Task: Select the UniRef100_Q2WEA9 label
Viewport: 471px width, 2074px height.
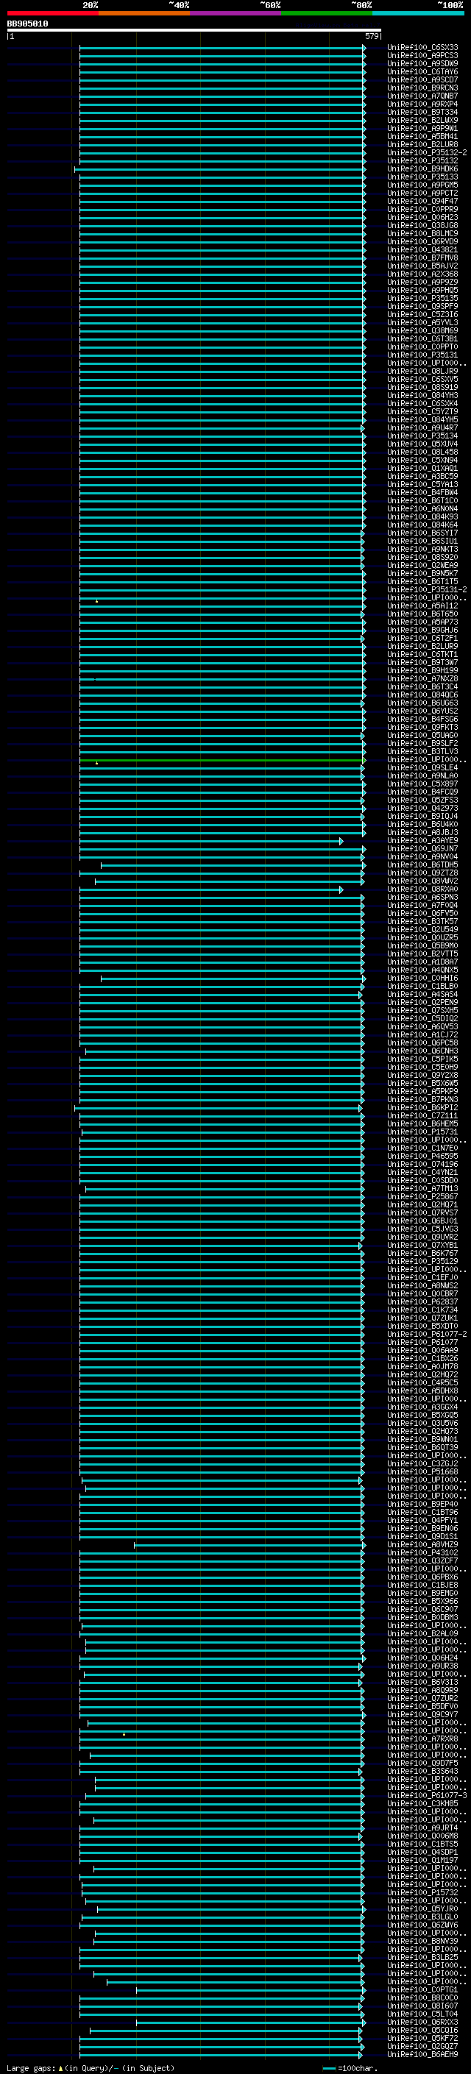Action: tap(422, 566)
